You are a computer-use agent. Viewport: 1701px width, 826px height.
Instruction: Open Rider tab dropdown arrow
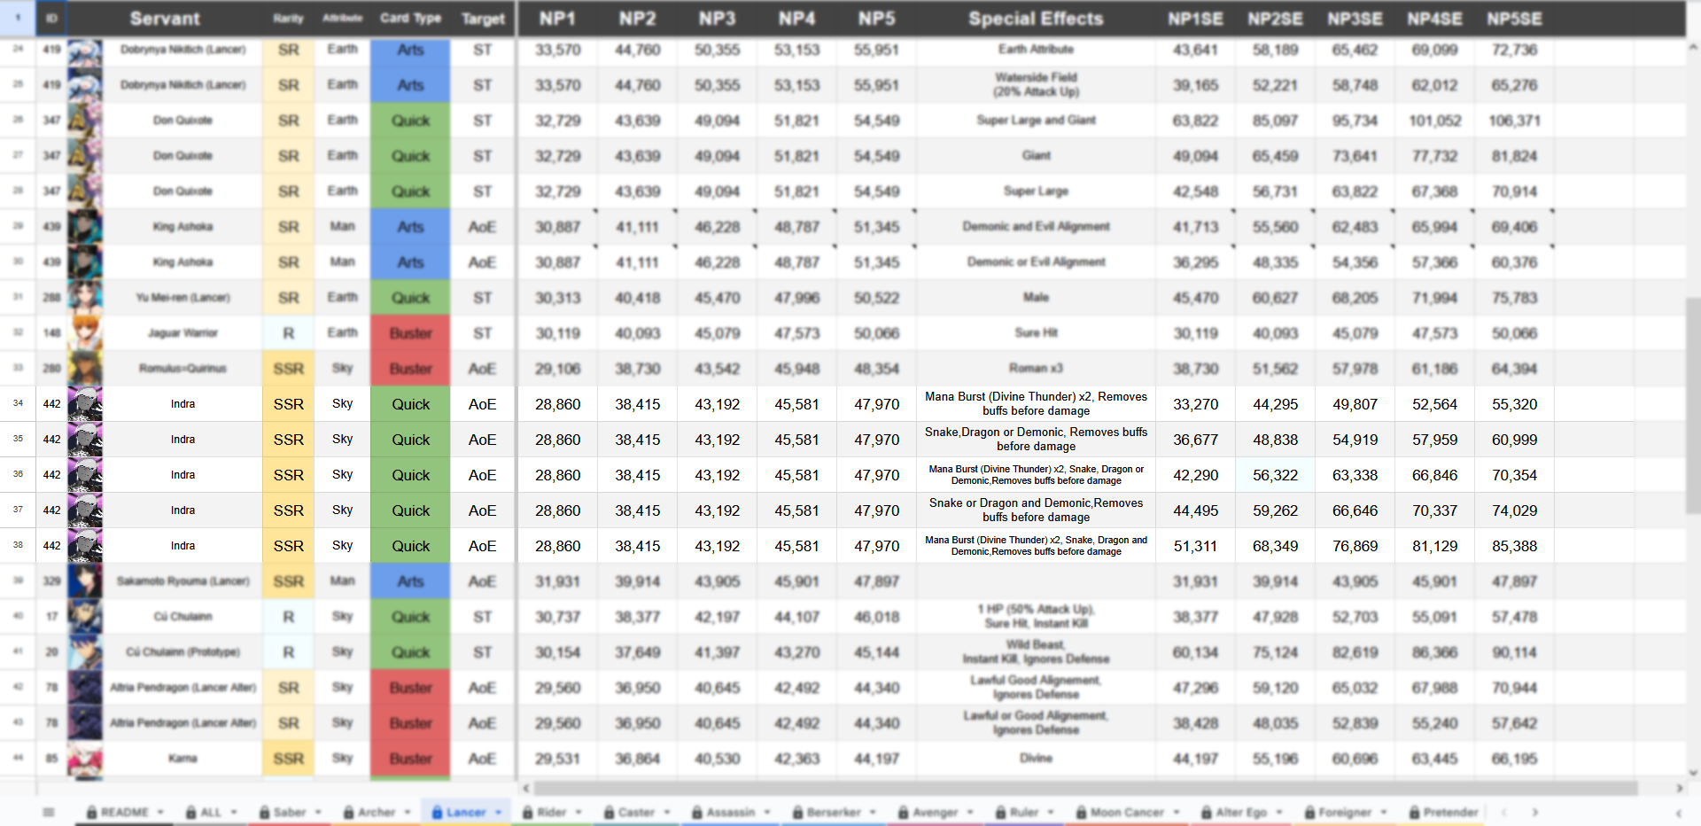pos(579,813)
